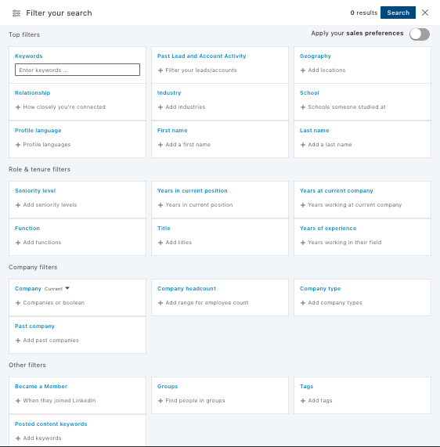Image resolution: width=440 pixels, height=447 pixels.
Task: Click the Enter keywords input field
Action: (78, 70)
